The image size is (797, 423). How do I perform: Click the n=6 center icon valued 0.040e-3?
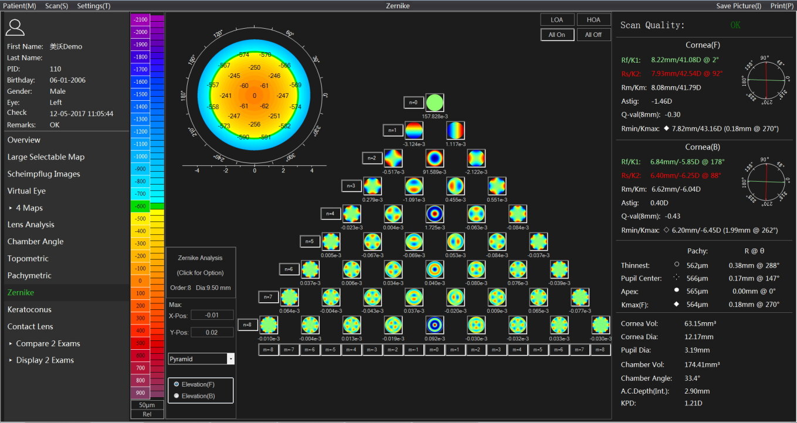pos(435,270)
